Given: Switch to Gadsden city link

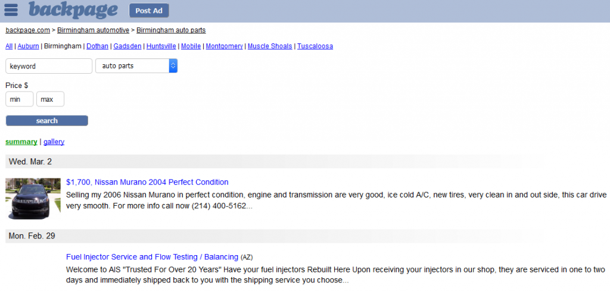Looking at the screenshot, I should [x=127, y=46].
